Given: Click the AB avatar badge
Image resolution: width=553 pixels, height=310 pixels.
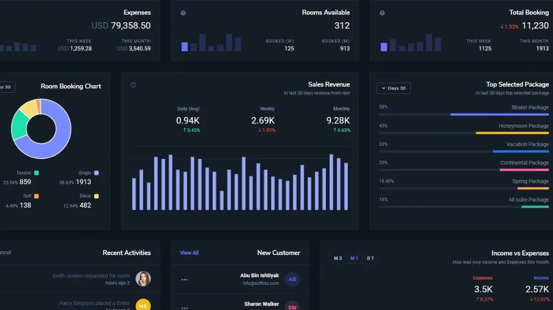Looking at the screenshot, I should (292, 279).
